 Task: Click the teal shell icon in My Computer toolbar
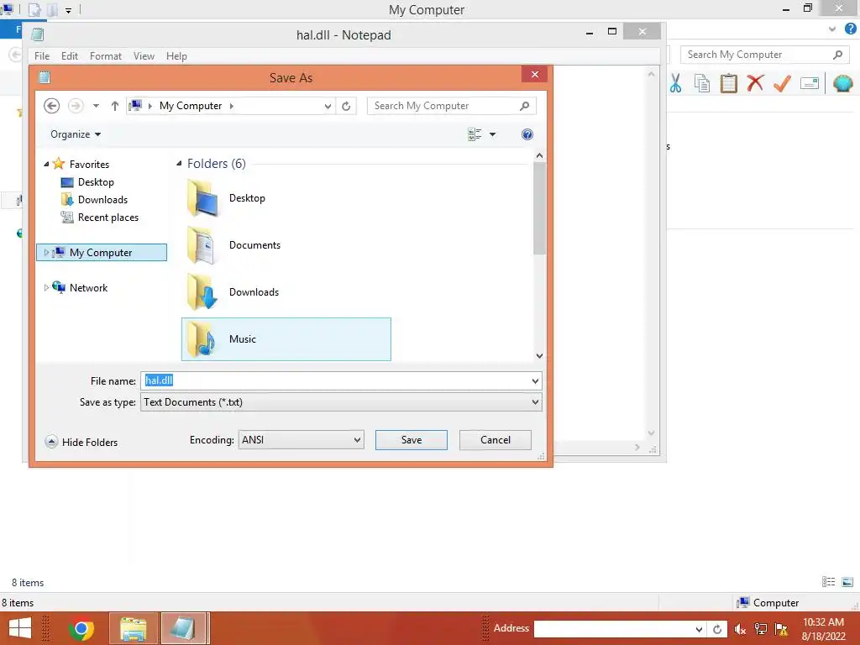click(x=843, y=83)
